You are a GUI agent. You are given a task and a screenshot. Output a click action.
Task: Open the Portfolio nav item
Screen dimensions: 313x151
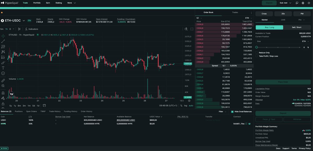pyautogui.click(x=37, y=3)
